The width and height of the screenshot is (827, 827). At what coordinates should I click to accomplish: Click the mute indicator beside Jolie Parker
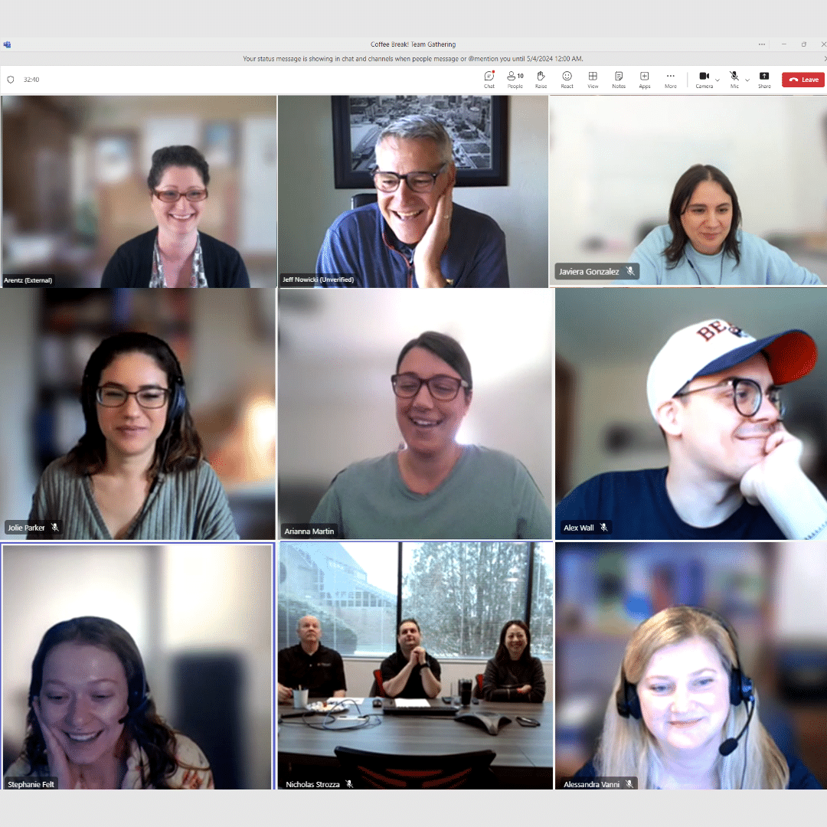pyautogui.click(x=54, y=527)
